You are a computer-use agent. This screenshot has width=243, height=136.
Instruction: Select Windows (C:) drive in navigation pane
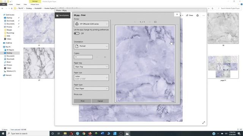11,71
